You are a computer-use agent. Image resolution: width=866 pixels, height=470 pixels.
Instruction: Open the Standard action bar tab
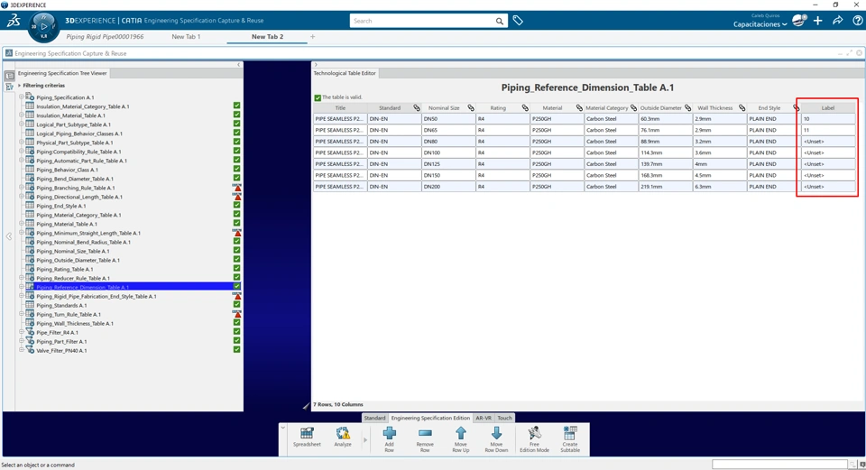coord(374,418)
